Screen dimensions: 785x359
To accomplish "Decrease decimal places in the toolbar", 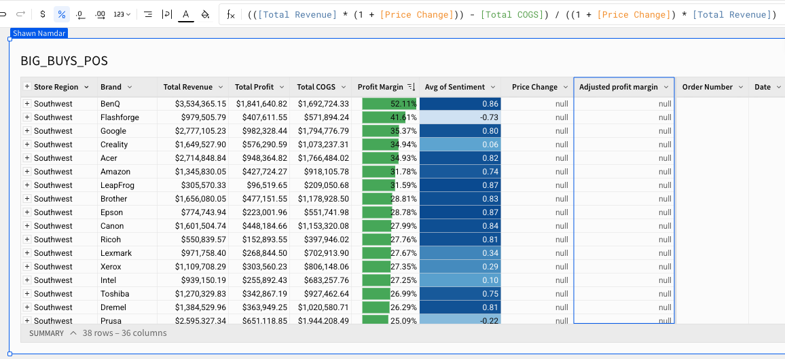I will coord(81,14).
